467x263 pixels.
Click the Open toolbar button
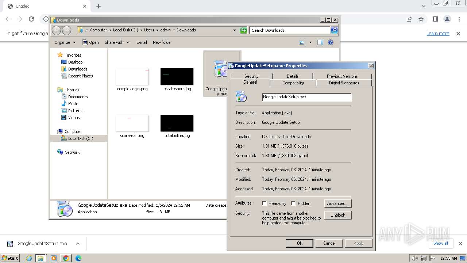(90, 42)
